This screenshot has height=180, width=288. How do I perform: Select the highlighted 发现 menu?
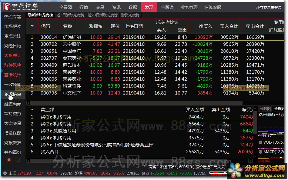[x=149, y=7]
